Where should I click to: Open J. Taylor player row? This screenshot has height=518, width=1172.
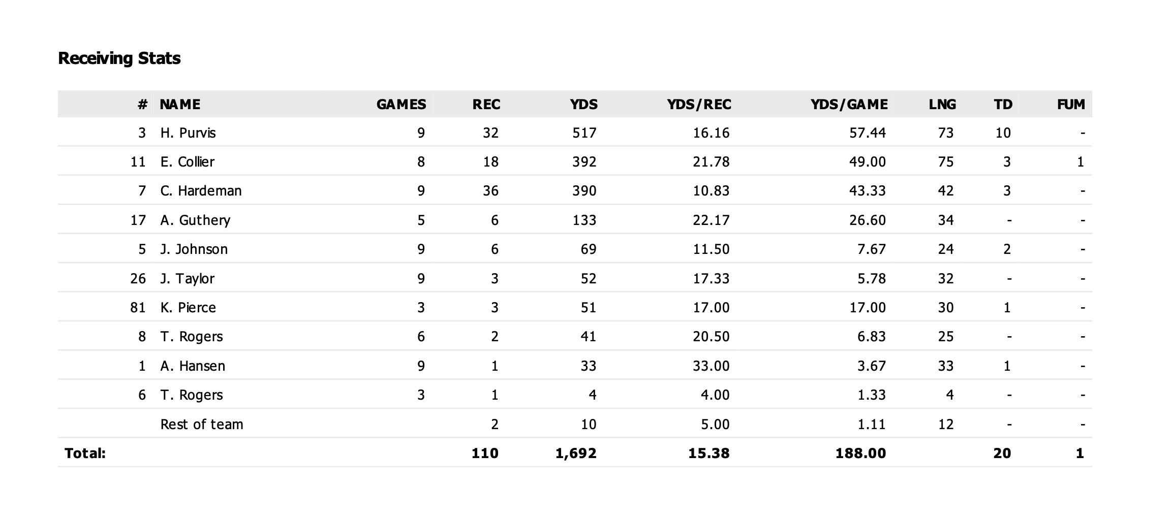coord(575,278)
